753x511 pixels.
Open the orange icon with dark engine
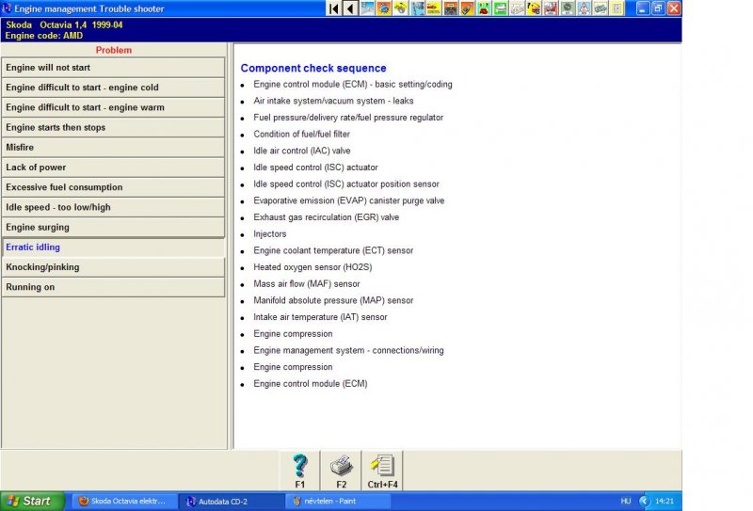(451, 8)
